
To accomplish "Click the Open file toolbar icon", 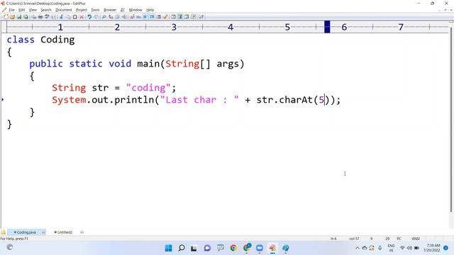I will click(13, 17).
